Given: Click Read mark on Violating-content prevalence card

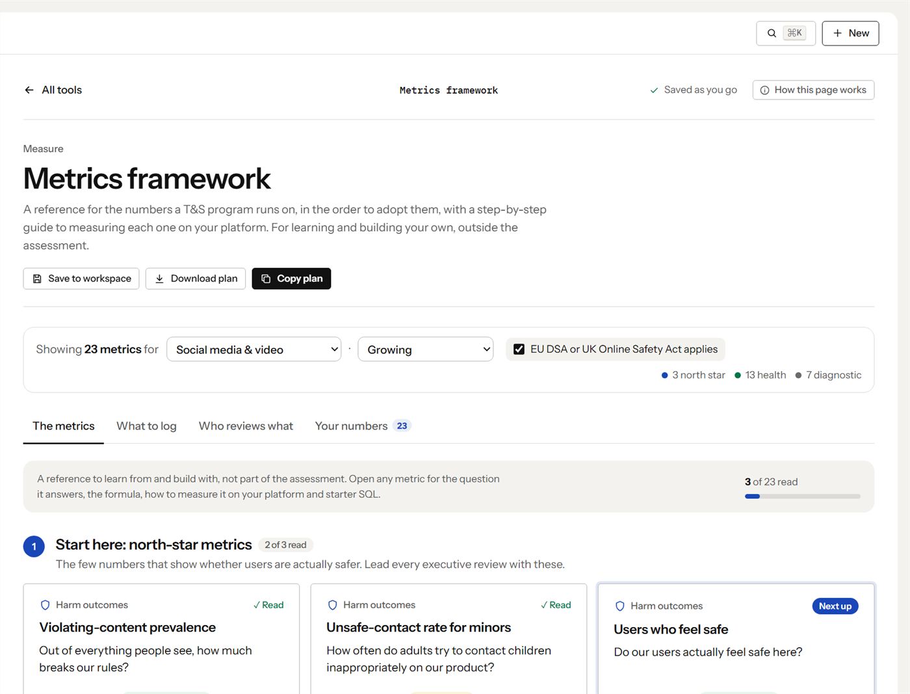Looking at the screenshot, I should 268,605.
